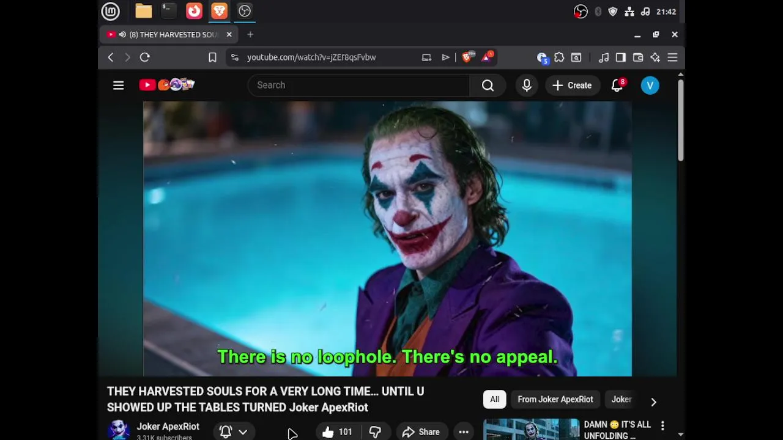The height and width of the screenshot is (440, 783).
Task: Open the YouTube guide menu
Action: click(119, 86)
